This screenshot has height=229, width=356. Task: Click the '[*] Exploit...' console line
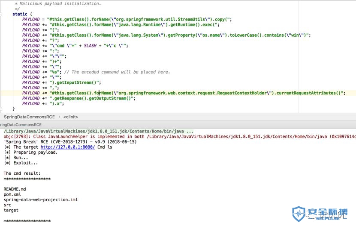point(21,163)
